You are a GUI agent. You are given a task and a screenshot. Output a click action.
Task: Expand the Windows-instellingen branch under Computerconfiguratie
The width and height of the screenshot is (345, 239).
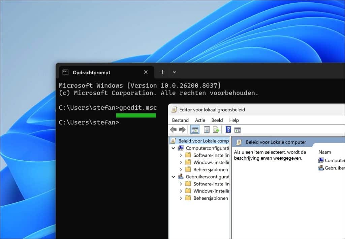click(x=181, y=162)
